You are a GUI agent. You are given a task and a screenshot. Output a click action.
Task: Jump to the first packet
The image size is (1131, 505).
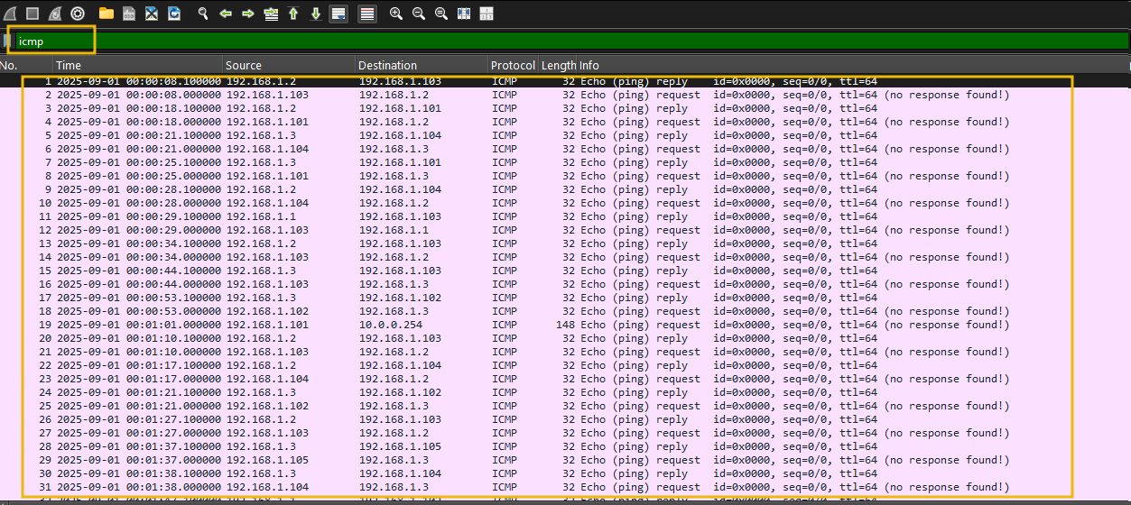tap(293, 14)
